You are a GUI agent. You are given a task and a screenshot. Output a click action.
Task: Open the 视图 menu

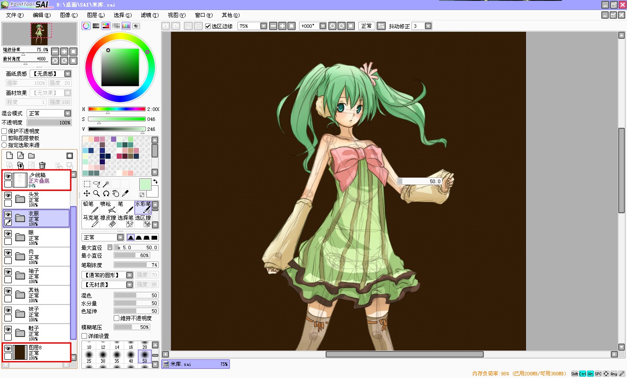177,15
